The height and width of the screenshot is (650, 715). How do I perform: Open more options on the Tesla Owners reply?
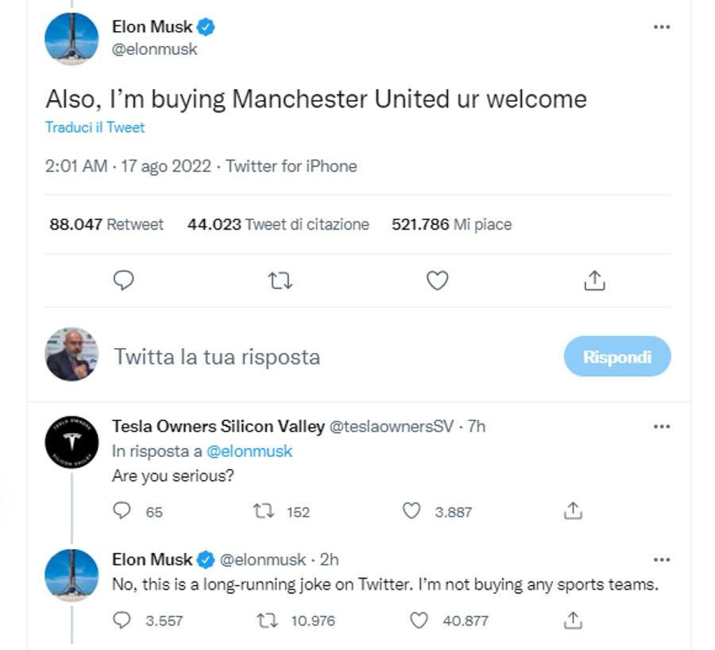(x=662, y=427)
